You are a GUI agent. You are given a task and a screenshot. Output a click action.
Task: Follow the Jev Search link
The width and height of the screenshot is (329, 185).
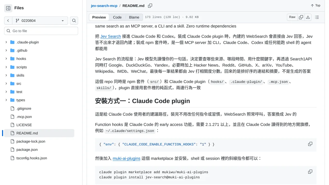point(111,36)
